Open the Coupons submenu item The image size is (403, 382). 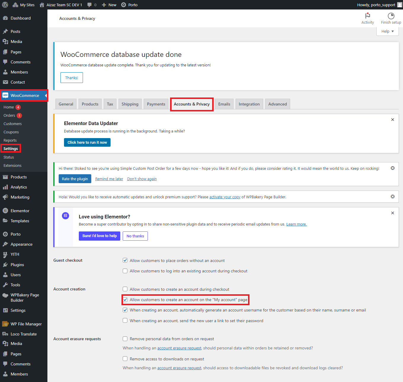point(11,132)
